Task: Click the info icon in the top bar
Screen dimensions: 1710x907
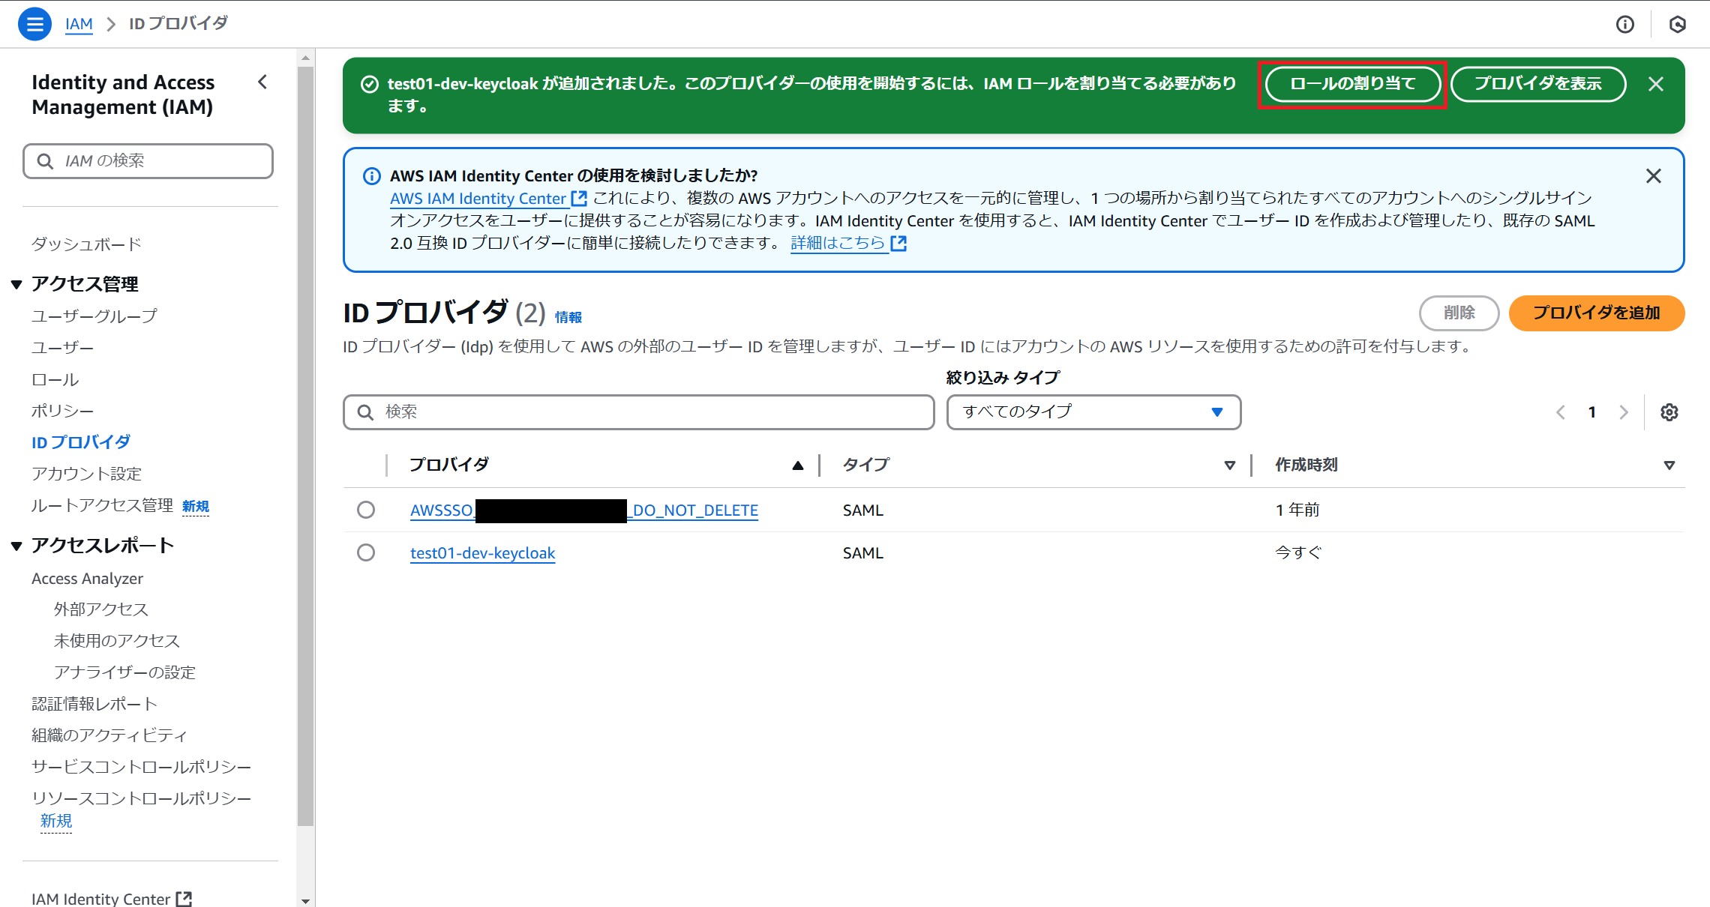Action: [1625, 24]
